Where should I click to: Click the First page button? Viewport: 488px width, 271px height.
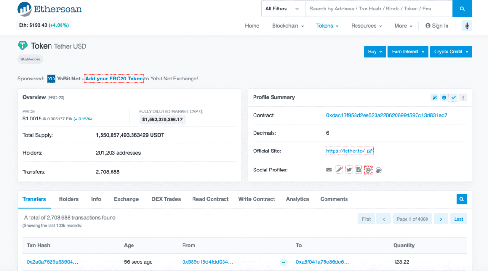point(366,219)
